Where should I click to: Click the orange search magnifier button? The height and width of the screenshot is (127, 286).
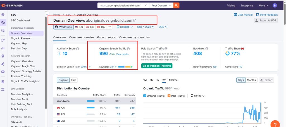tap(176, 6)
